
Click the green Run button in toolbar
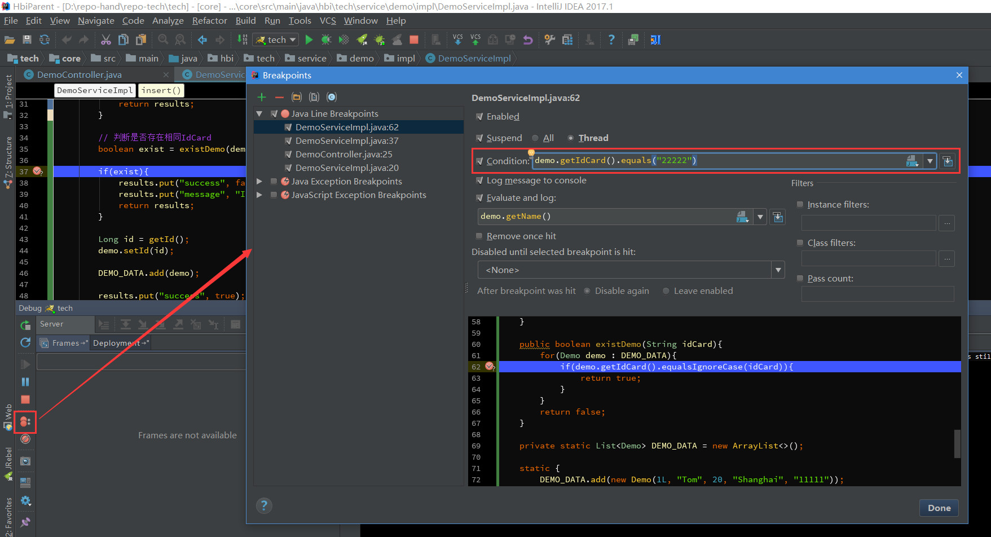[x=309, y=39]
